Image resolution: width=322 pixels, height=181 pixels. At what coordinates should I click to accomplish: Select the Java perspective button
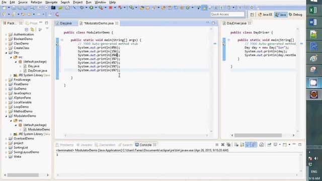pos(281,15)
